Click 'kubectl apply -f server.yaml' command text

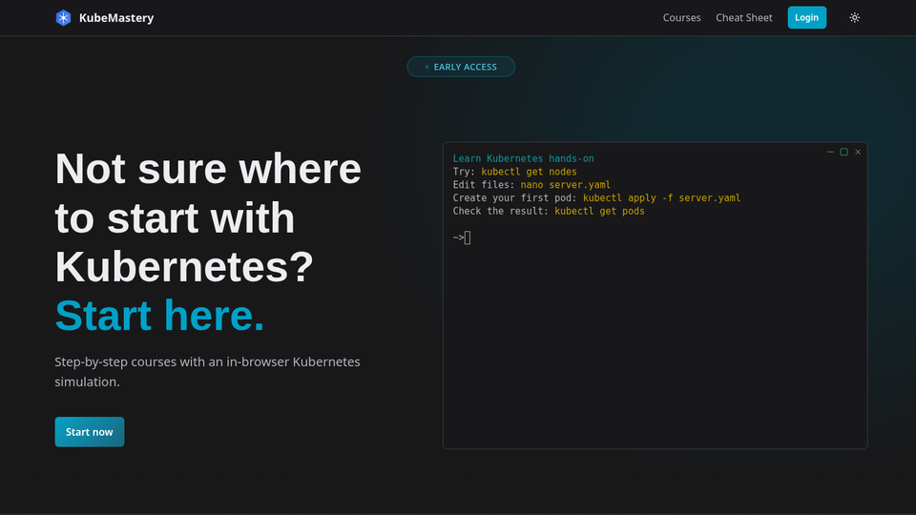pos(661,198)
